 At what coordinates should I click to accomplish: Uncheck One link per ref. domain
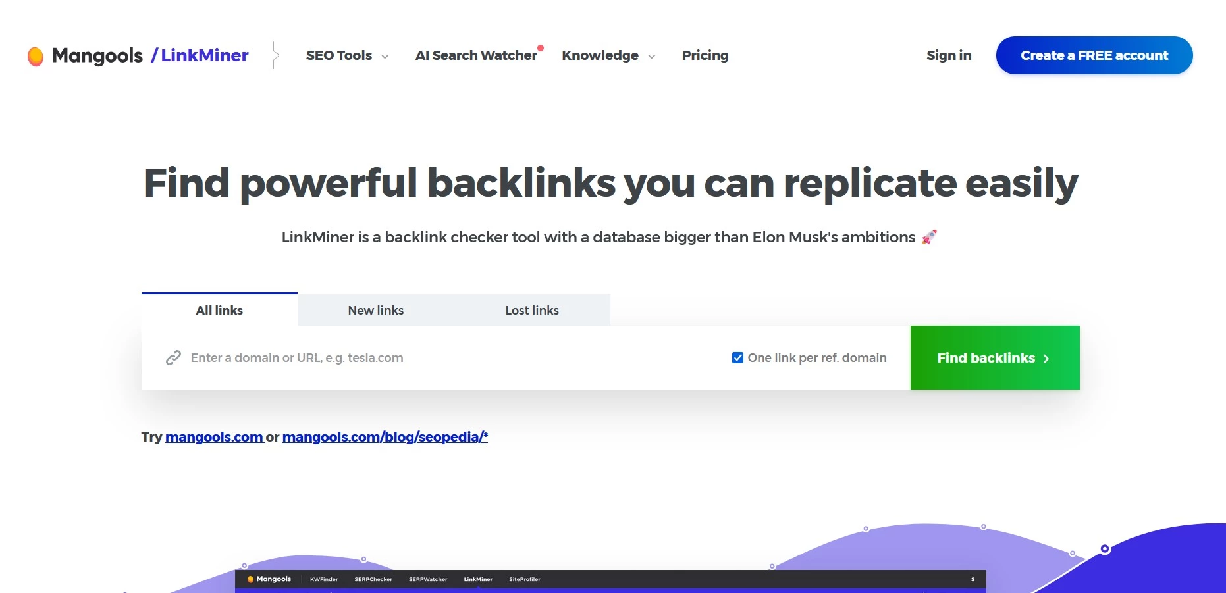pyautogui.click(x=738, y=358)
